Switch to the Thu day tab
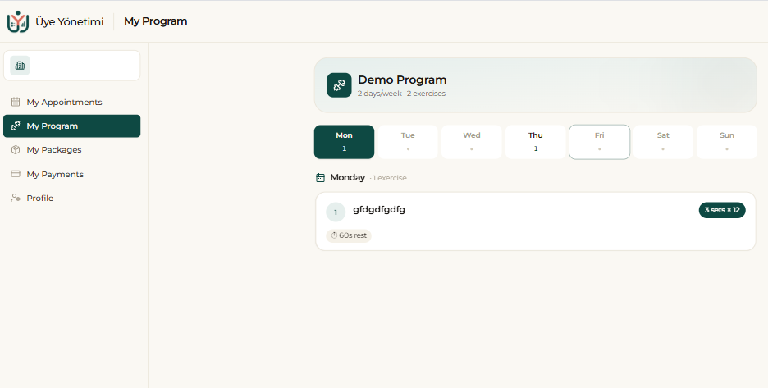The height and width of the screenshot is (388, 768). [x=535, y=142]
